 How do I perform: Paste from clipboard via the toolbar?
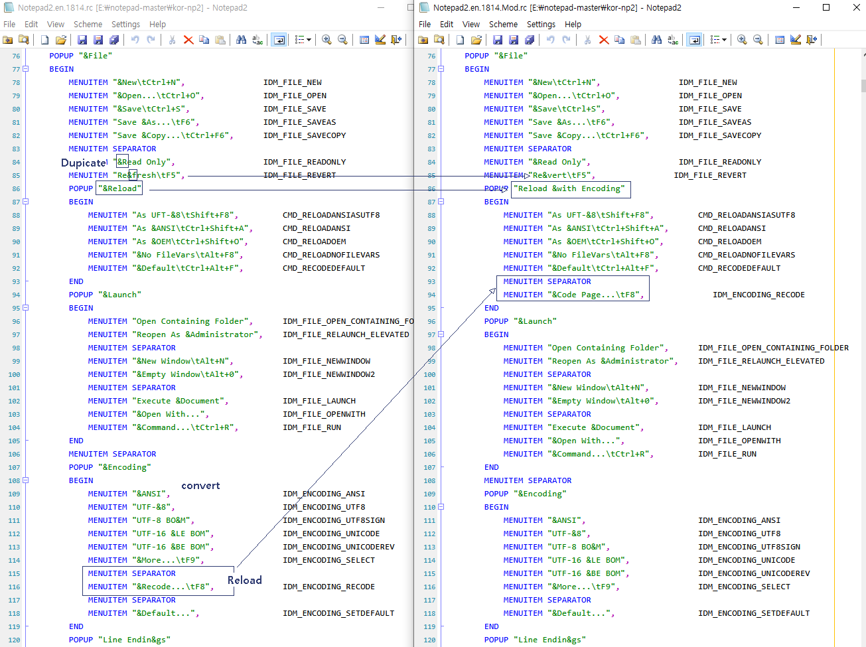[x=220, y=39]
